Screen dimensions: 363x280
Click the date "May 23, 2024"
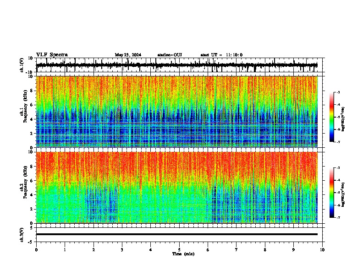(x=128, y=55)
